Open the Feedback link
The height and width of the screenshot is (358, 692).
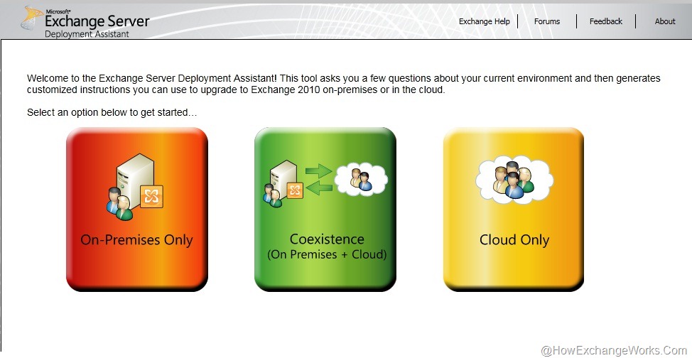tap(606, 21)
